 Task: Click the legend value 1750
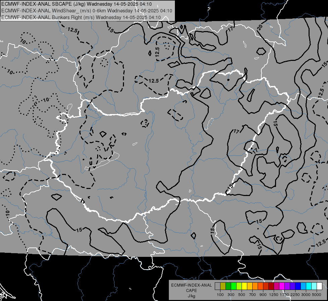click(284, 295)
